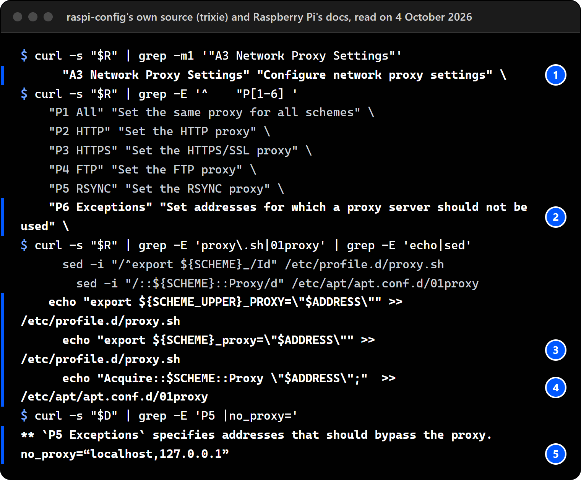The image size is (581, 480).
Task: Close the terminal window with the red-position button
Action: click(x=18, y=17)
